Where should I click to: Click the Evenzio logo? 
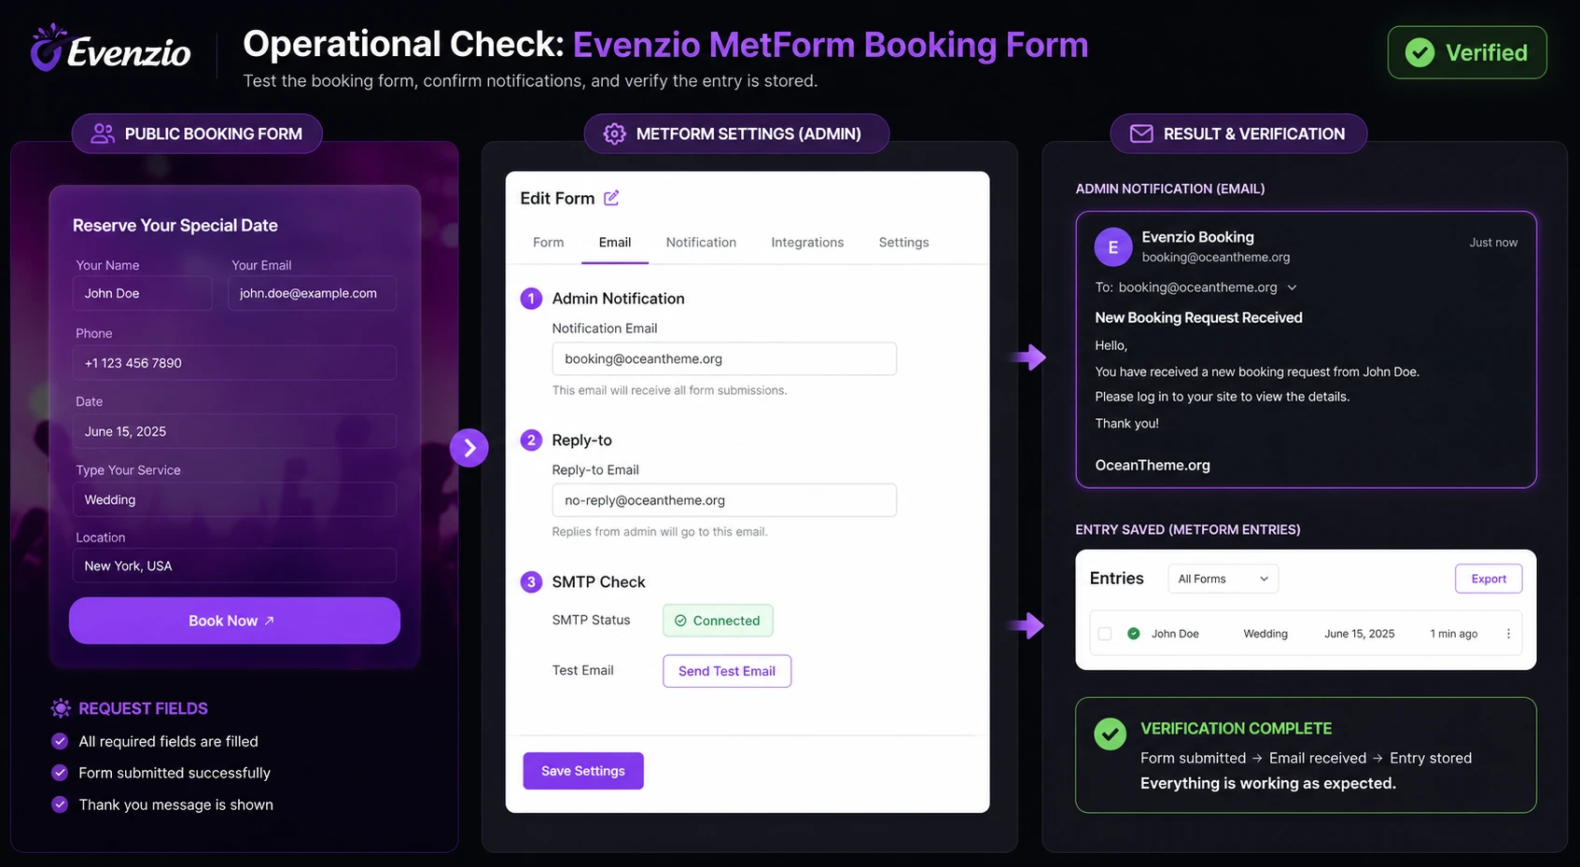coord(110,49)
